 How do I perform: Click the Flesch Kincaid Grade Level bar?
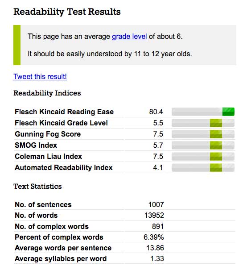[203, 123]
